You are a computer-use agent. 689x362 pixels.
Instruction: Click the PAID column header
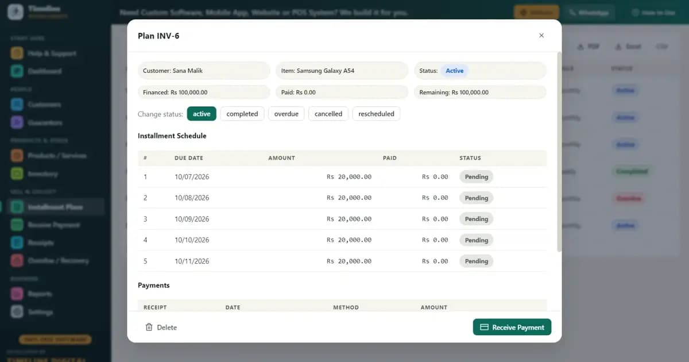[390, 158]
